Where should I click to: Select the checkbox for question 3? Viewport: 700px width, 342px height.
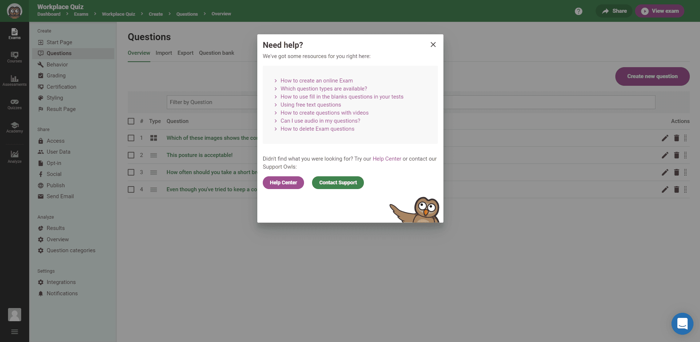point(131,172)
